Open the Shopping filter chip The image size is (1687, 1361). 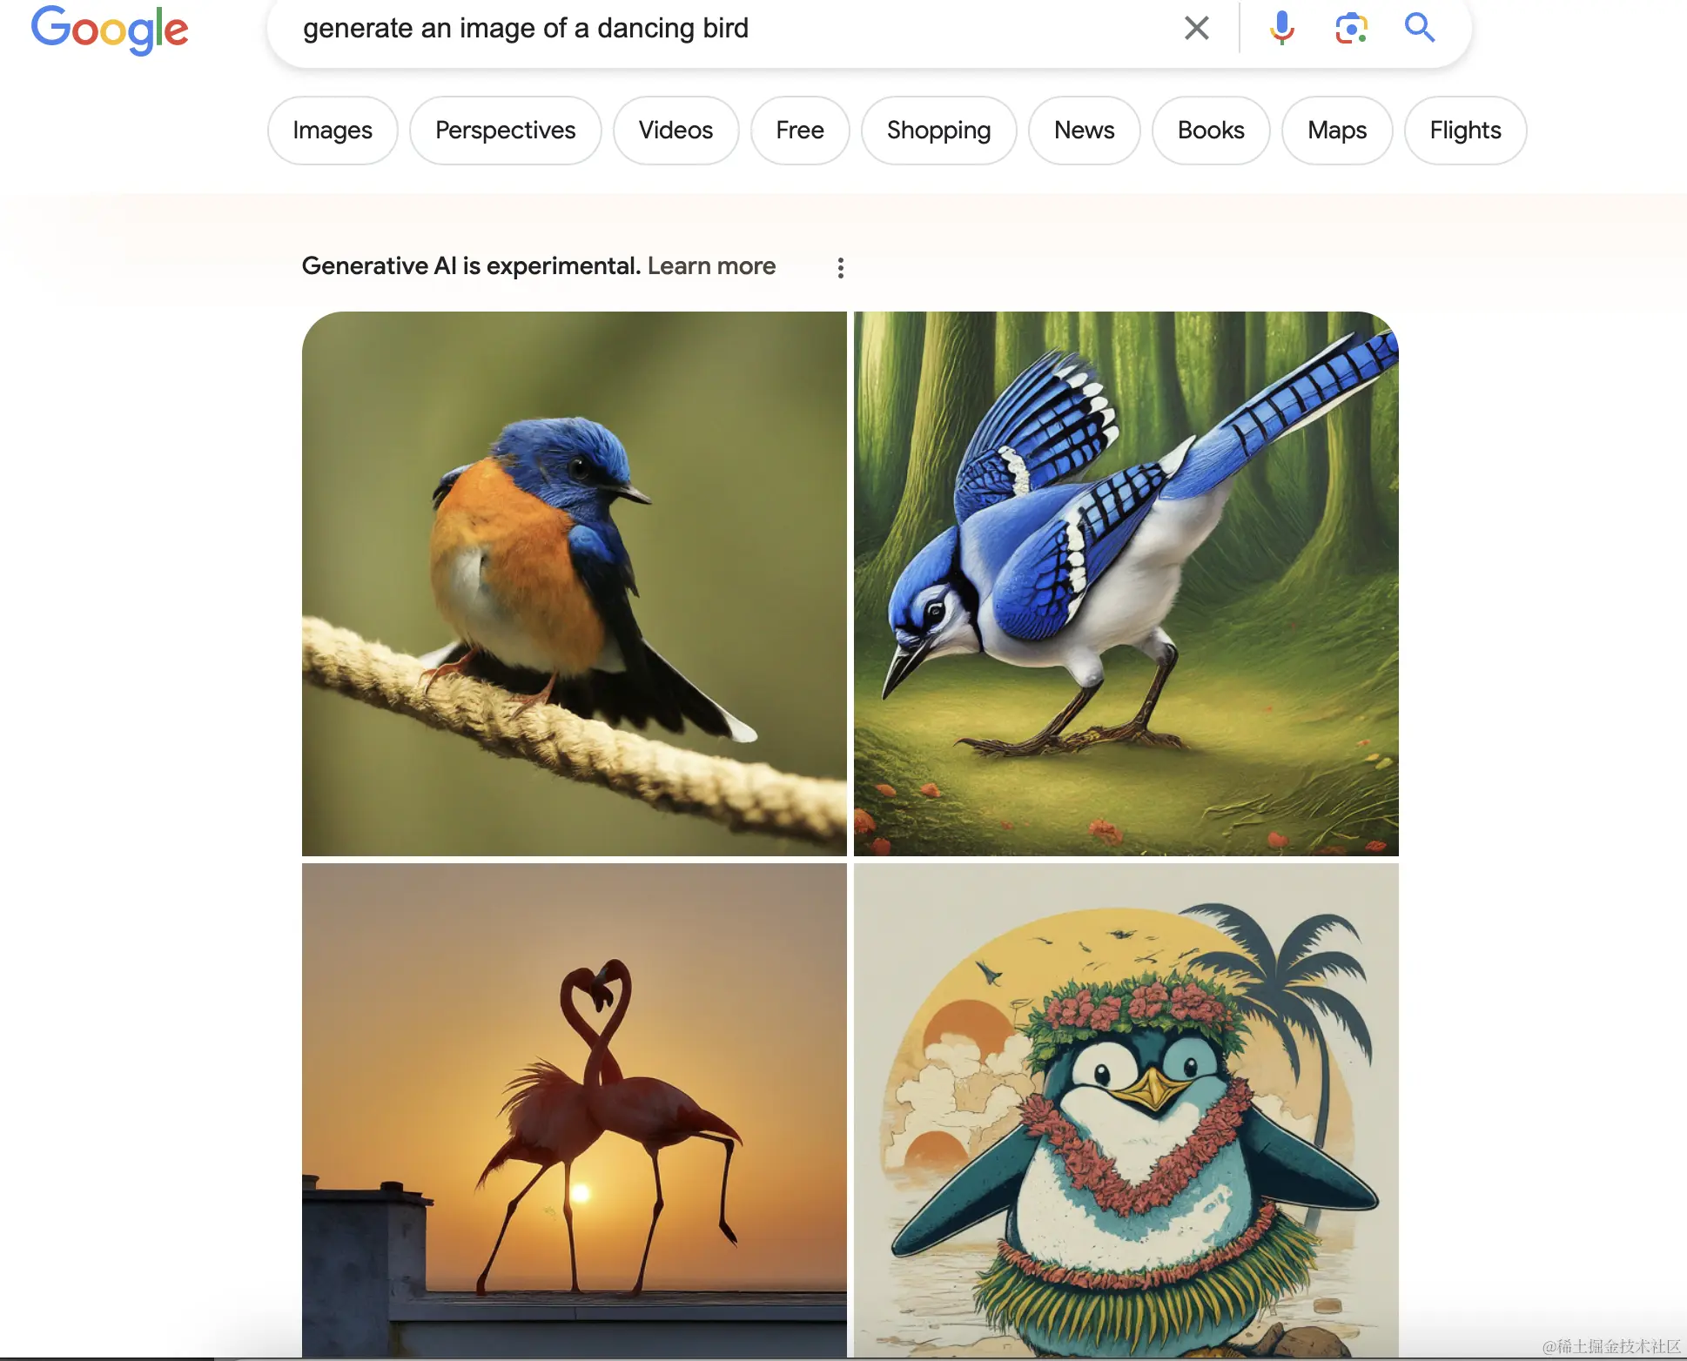tap(938, 131)
